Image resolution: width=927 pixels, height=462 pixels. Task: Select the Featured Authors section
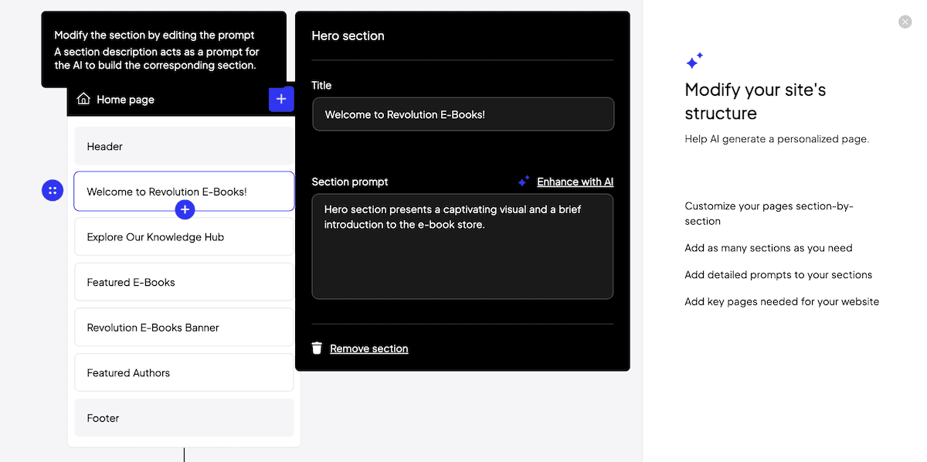coord(184,372)
